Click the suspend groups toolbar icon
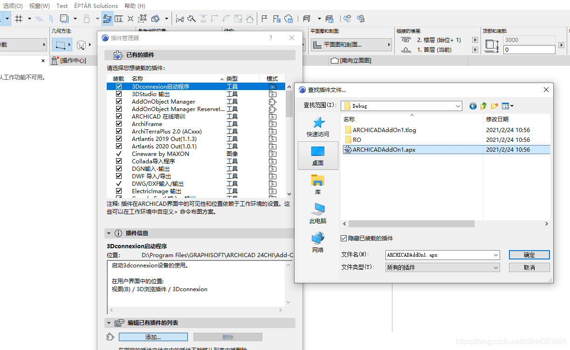Viewport: 570px width, 350px height. (x=142, y=19)
